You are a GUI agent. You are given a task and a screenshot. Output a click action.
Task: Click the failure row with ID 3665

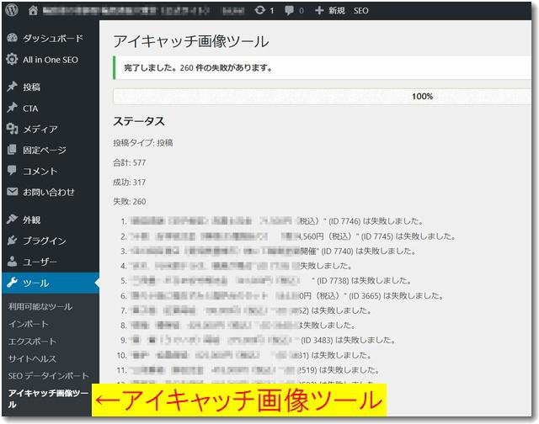point(282,295)
